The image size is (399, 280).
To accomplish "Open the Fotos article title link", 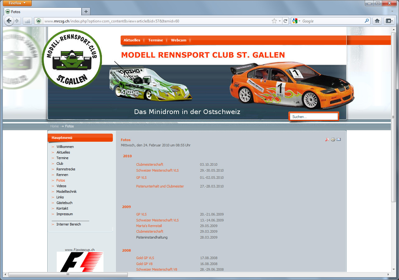I will pyautogui.click(x=126, y=140).
